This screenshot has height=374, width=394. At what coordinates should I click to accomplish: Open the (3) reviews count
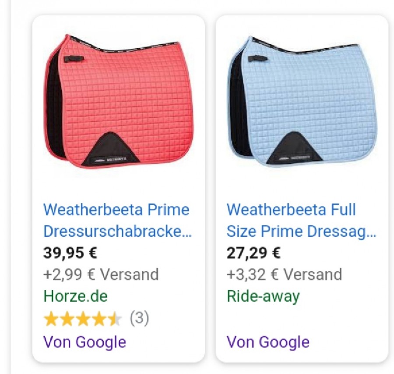point(140,318)
